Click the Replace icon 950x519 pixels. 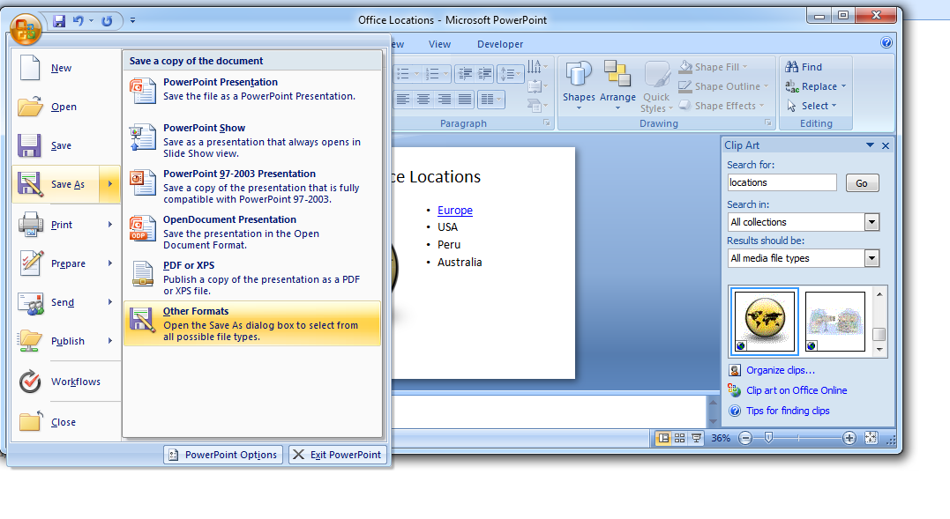coord(812,85)
